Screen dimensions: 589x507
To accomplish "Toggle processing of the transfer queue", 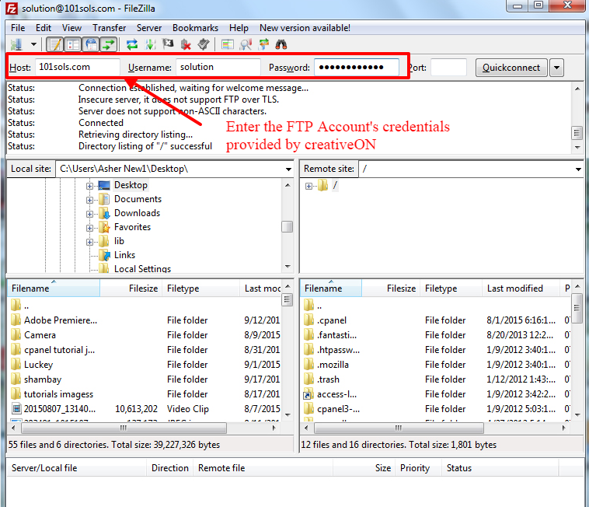I will point(150,45).
